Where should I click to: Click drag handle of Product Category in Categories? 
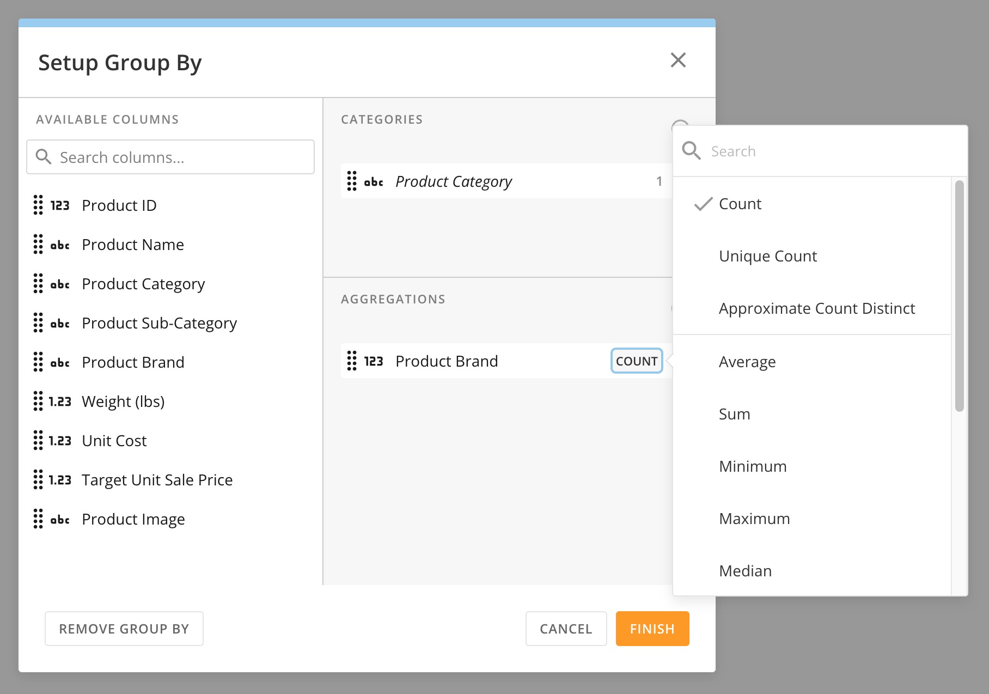click(352, 181)
